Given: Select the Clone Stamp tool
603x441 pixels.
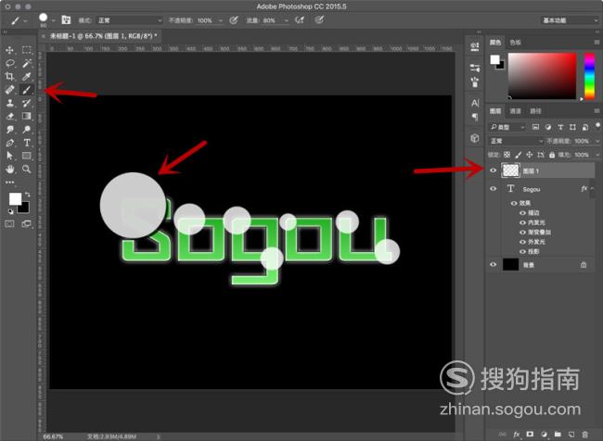Looking at the screenshot, I should click(10, 103).
